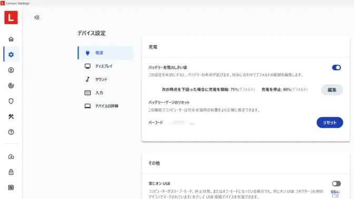This screenshot has height=199, width=354.
Task: Open the Device settings gear icon
Action: pos(11,54)
